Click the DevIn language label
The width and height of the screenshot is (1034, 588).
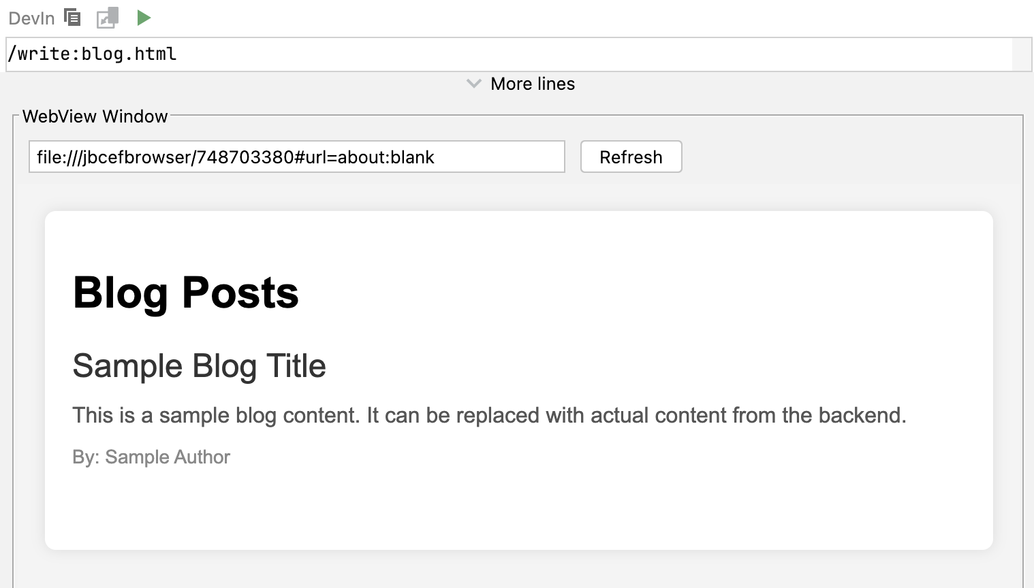pos(31,18)
